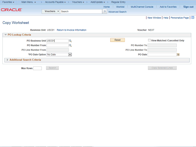The width and height of the screenshot is (196, 147).
Task: Click the Reset button
Action: point(118,40)
